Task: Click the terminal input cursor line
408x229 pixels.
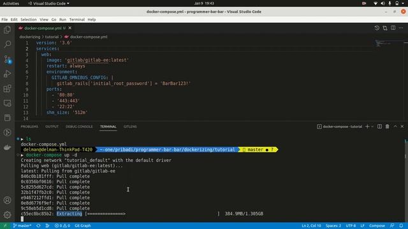Action: point(22,219)
